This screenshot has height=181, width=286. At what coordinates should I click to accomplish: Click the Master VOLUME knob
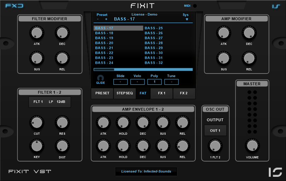252,146
